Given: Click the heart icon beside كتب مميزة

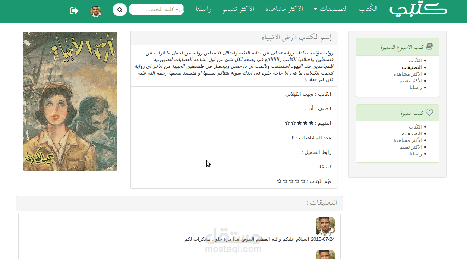Looking at the screenshot, I should (429, 113).
